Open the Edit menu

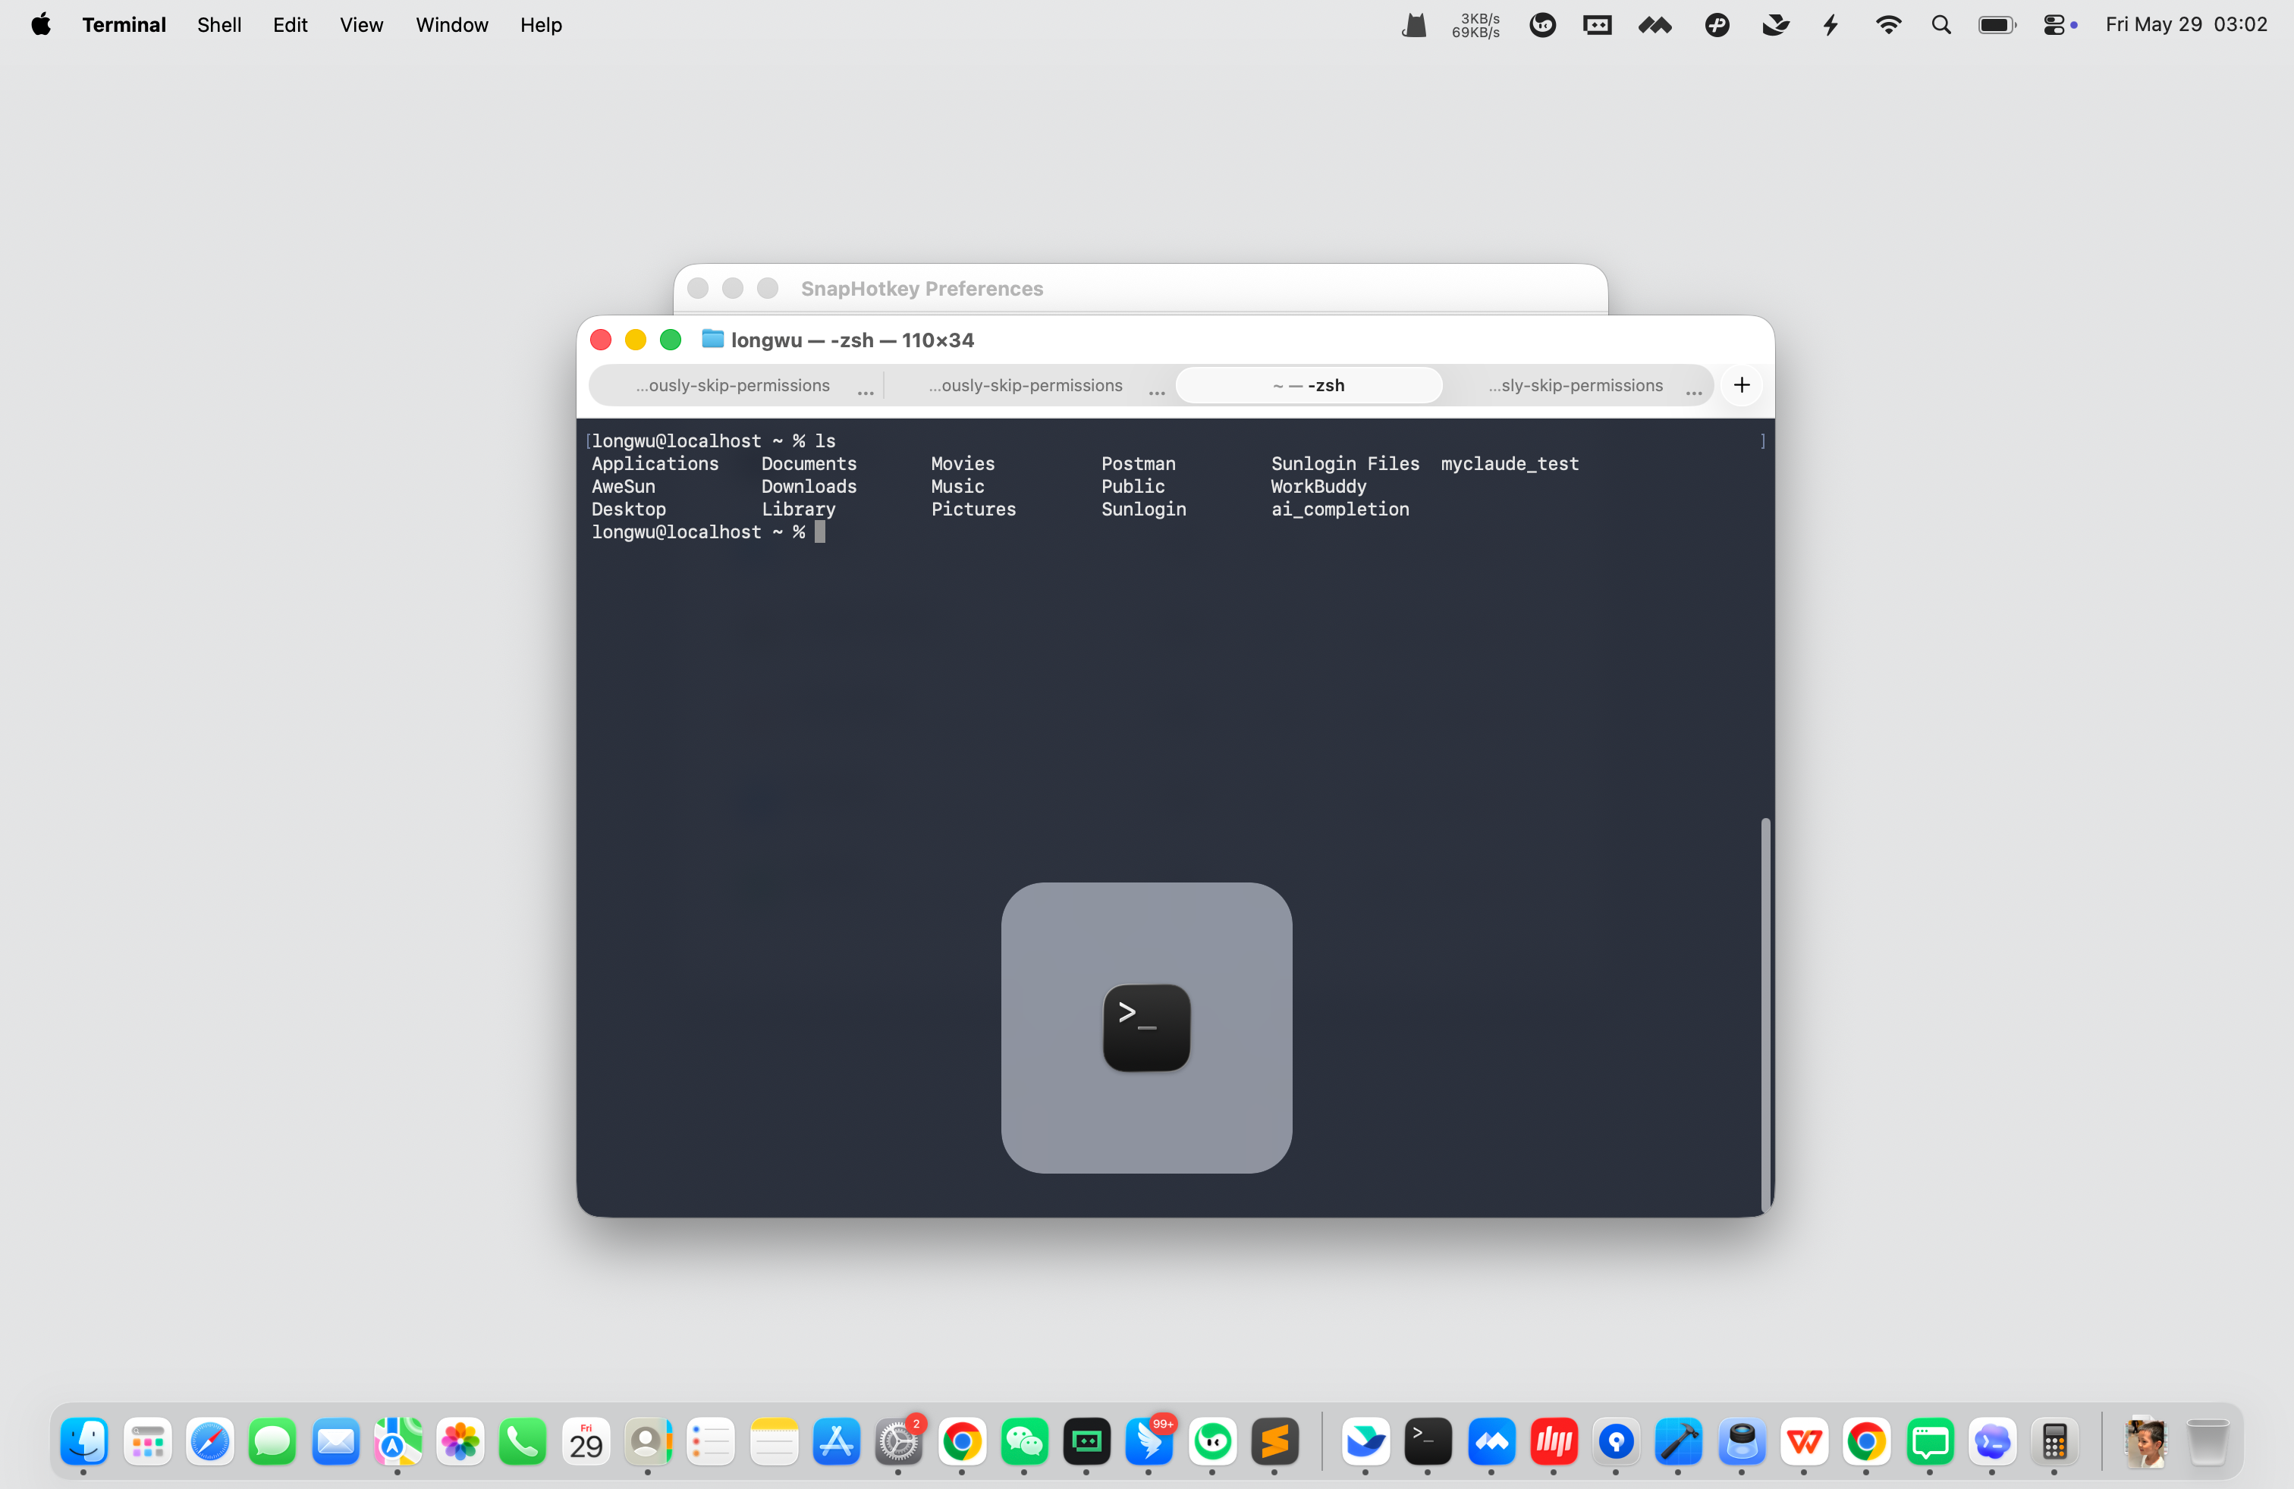click(290, 25)
